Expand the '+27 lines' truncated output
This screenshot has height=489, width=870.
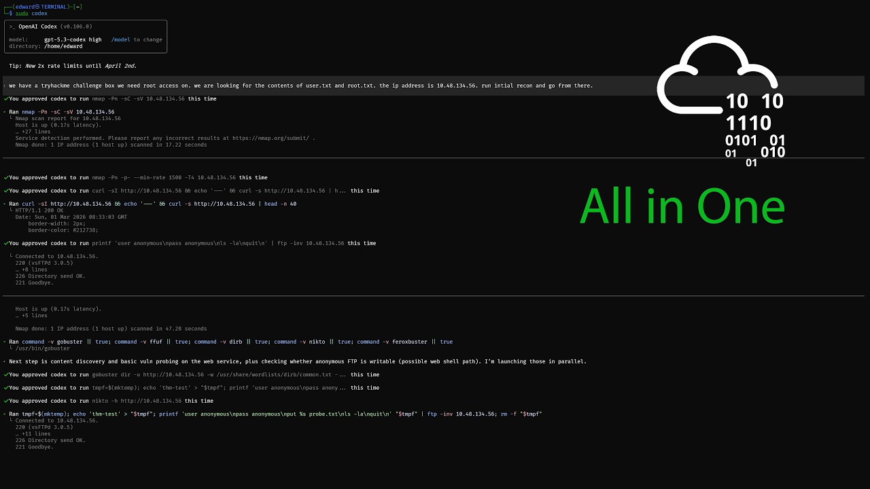[x=34, y=132]
